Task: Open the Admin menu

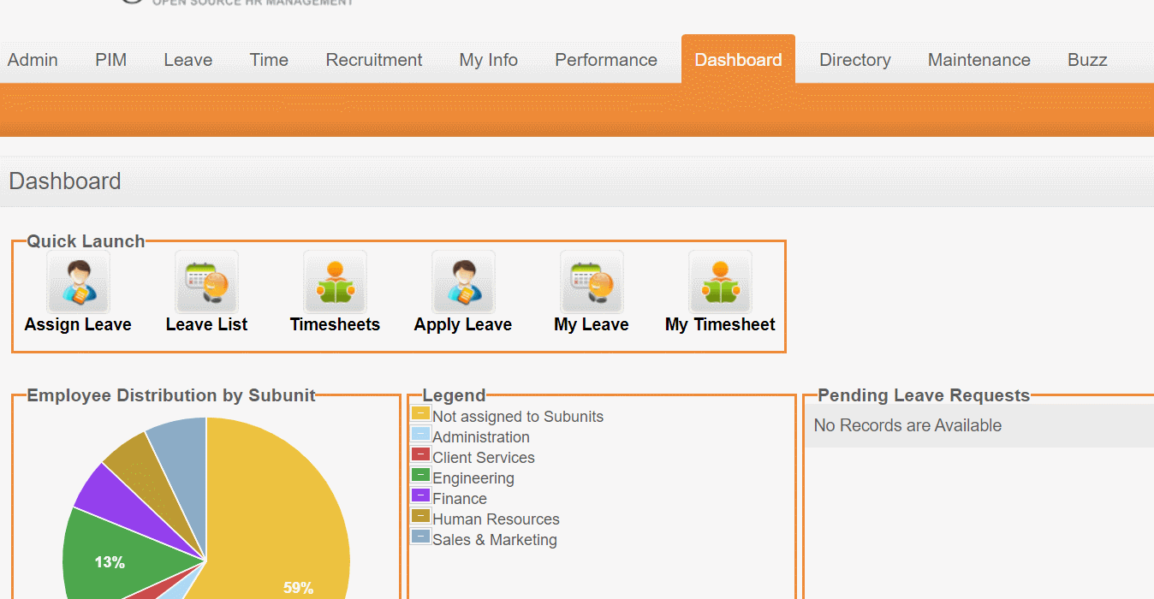Action: coord(33,60)
